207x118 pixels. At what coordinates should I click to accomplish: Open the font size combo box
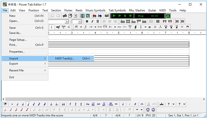coord(77,22)
